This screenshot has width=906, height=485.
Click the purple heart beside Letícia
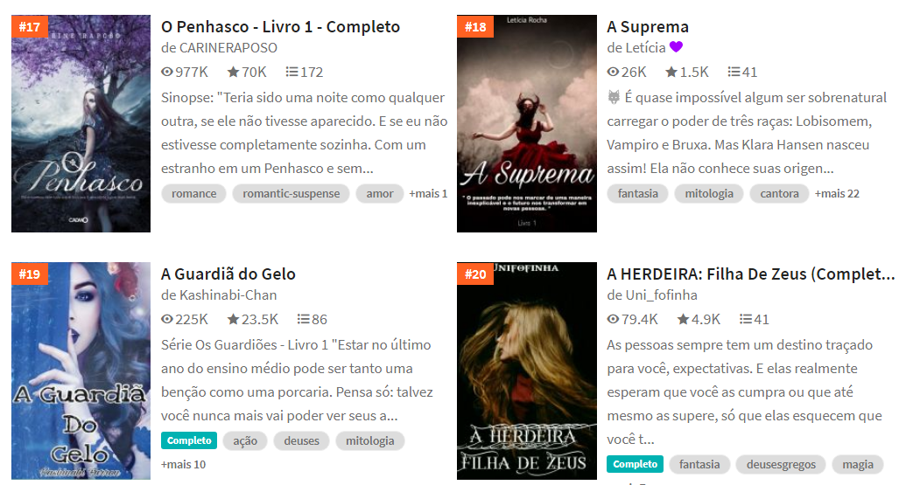point(676,47)
